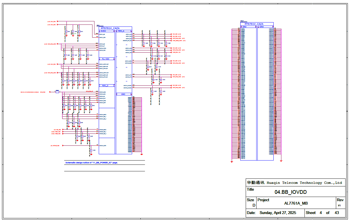Click the schematic design notice text
Screen dimensions: 349x222
(91, 163)
